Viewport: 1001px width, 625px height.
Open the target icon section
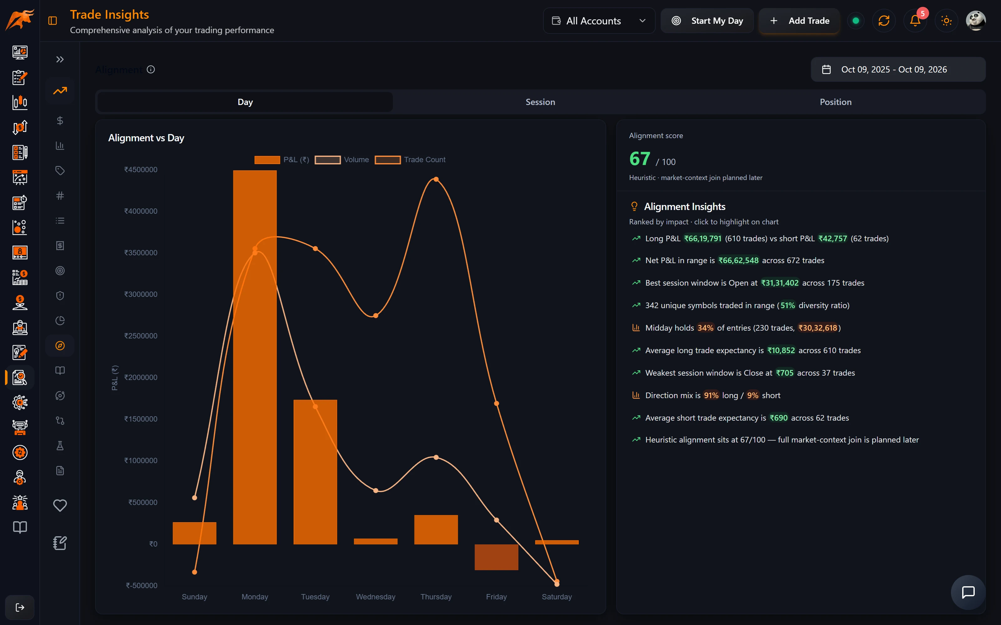(60, 271)
